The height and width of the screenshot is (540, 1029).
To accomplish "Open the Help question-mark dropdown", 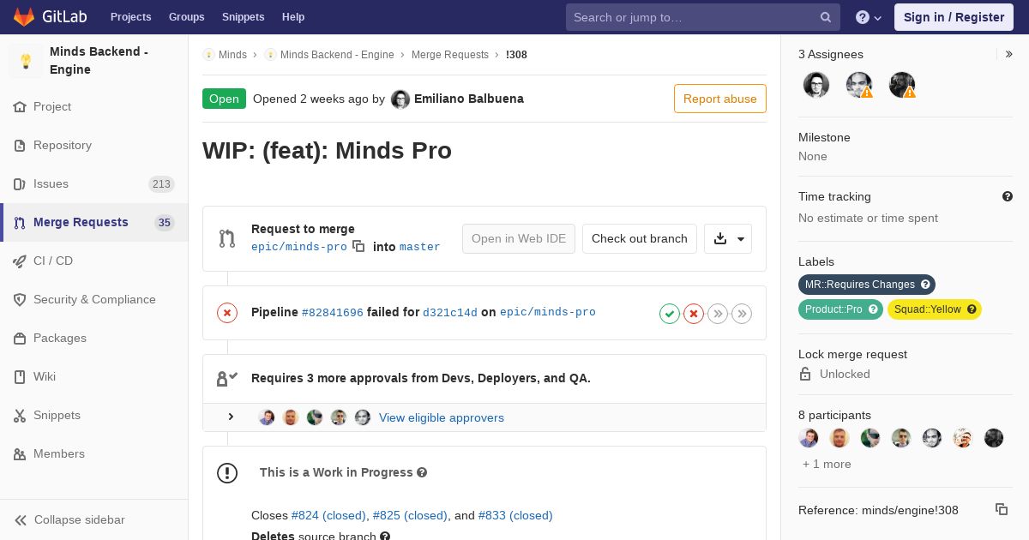I will (x=869, y=17).
